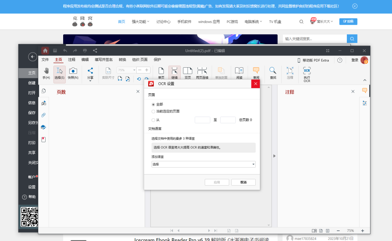392x241 pixels.
Task: Switch to the 组织页面 tab
Action: [x=140, y=60]
